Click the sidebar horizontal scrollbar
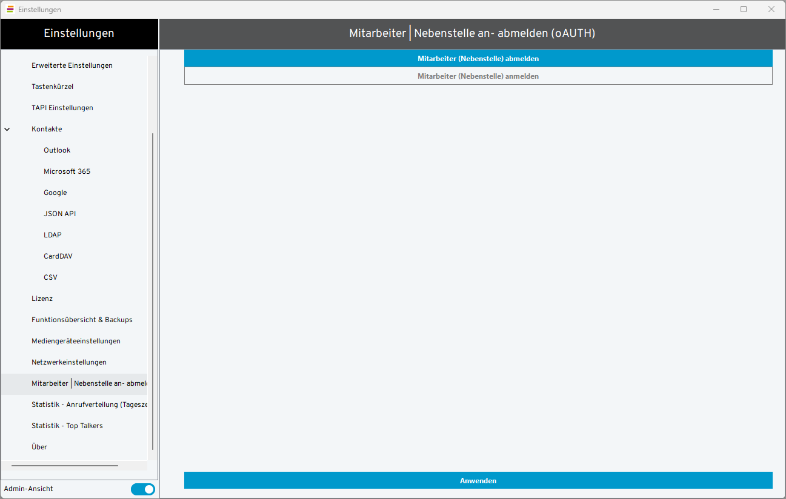This screenshot has width=786, height=499. pyautogui.click(x=65, y=466)
